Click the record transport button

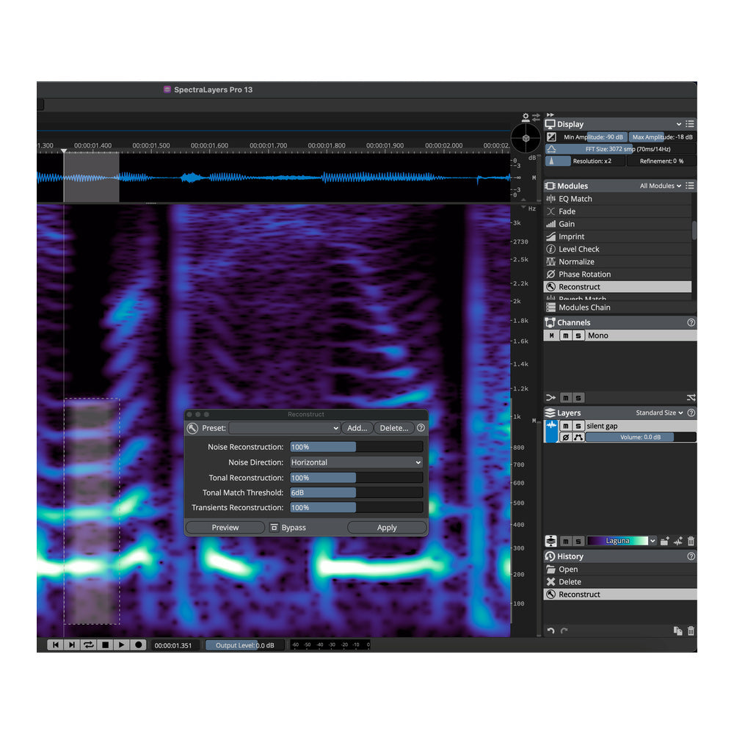(x=138, y=645)
